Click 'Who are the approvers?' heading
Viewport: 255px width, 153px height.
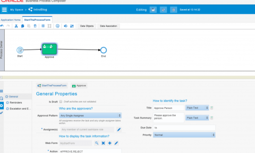(x=76, y=108)
